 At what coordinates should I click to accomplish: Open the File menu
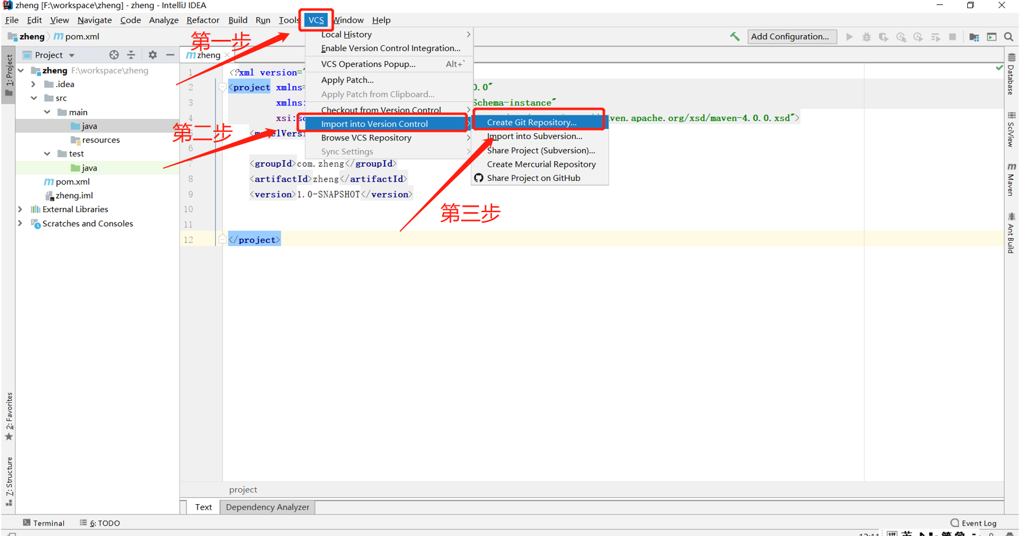[x=12, y=20]
